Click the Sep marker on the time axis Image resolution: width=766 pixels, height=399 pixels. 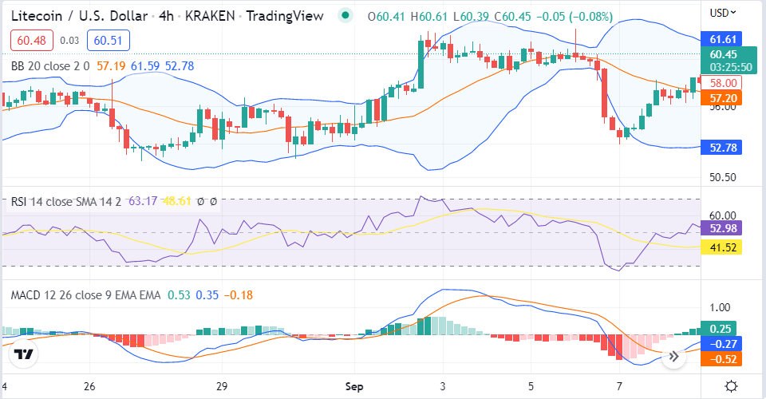point(354,386)
